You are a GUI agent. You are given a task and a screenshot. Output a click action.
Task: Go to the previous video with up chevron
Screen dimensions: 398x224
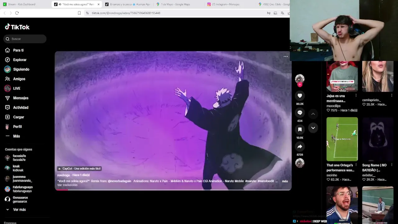point(313,114)
